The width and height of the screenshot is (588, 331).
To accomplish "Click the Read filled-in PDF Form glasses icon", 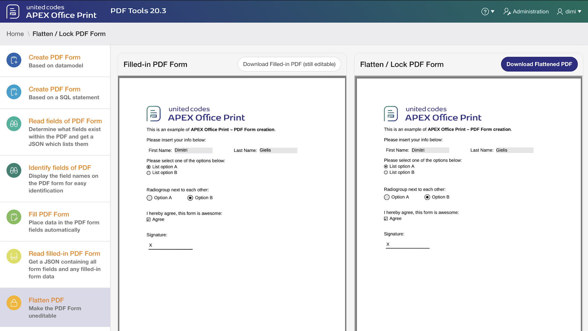I will [14, 256].
